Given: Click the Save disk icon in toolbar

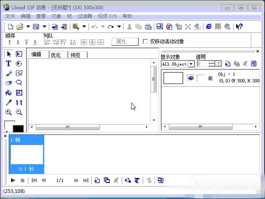Looking at the screenshot, I should 36,27.
